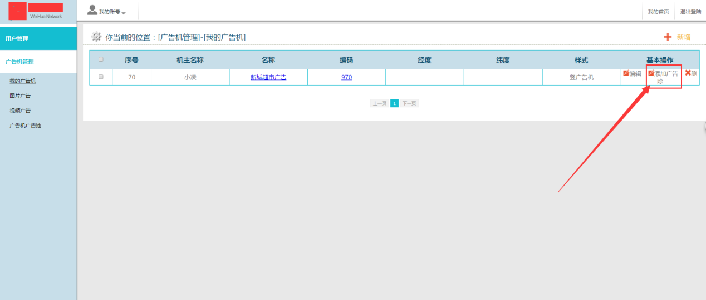The image size is (706, 300).
Task: Select 视频广告 from the sidebar menu
Action: click(20, 111)
